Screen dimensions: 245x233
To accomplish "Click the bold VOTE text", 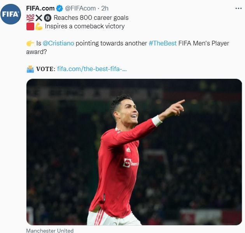I will click(45, 69).
